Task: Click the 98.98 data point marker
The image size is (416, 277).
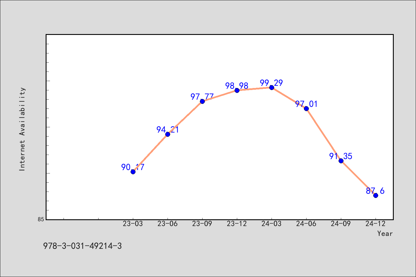Action: 237,90
